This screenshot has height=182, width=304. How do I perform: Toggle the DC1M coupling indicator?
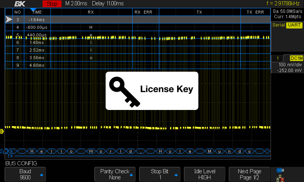click(296, 58)
